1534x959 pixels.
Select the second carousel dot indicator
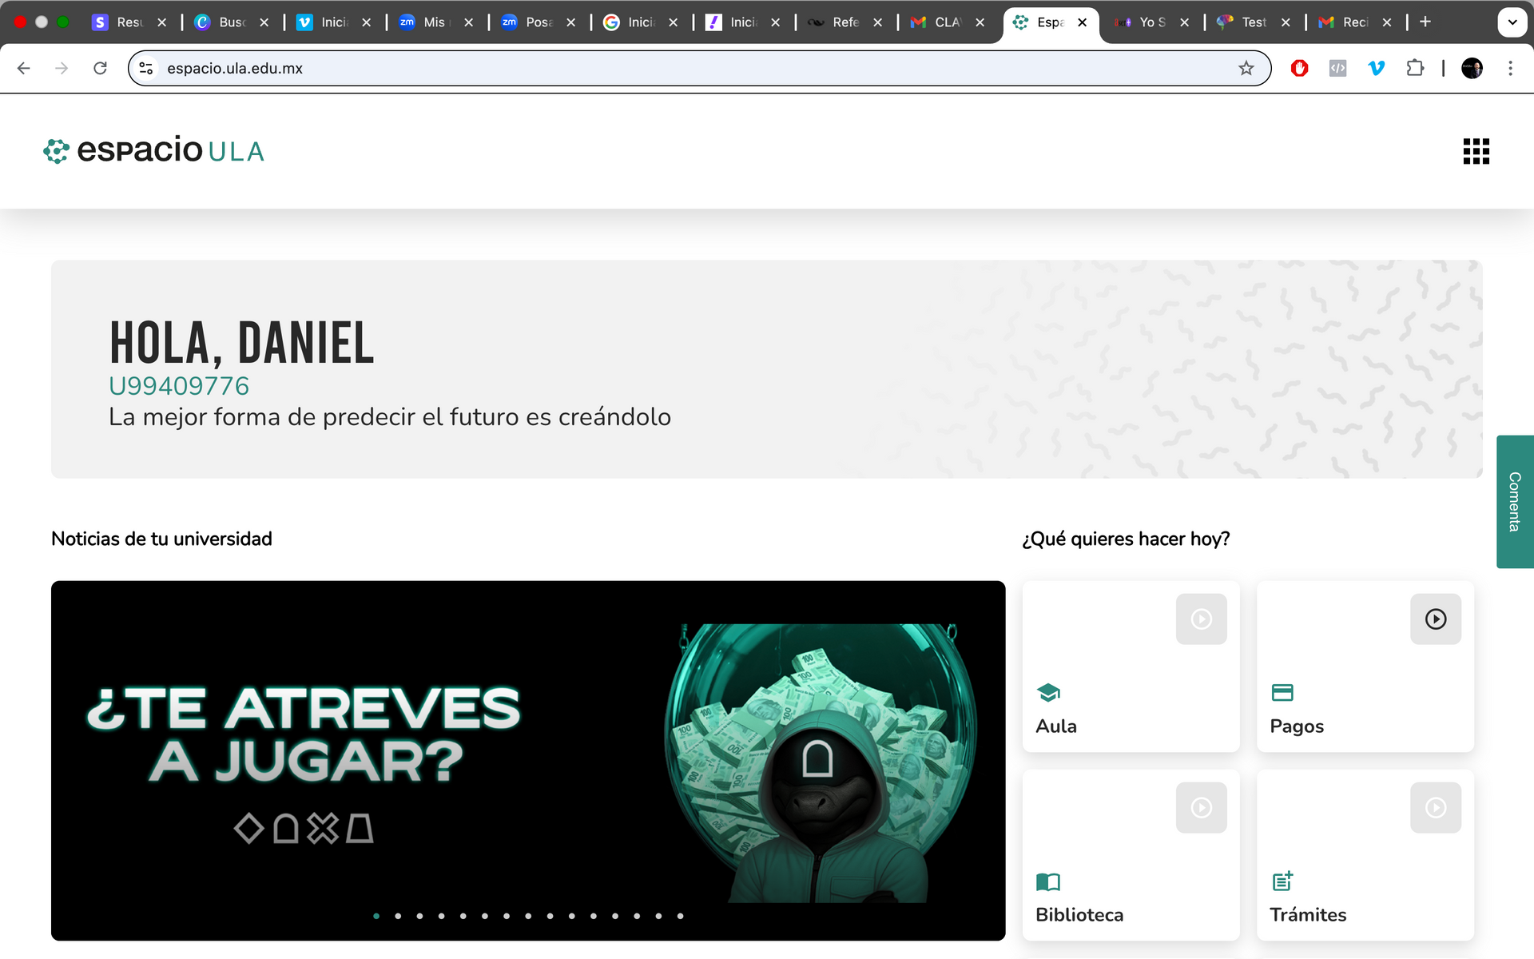[398, 916]
